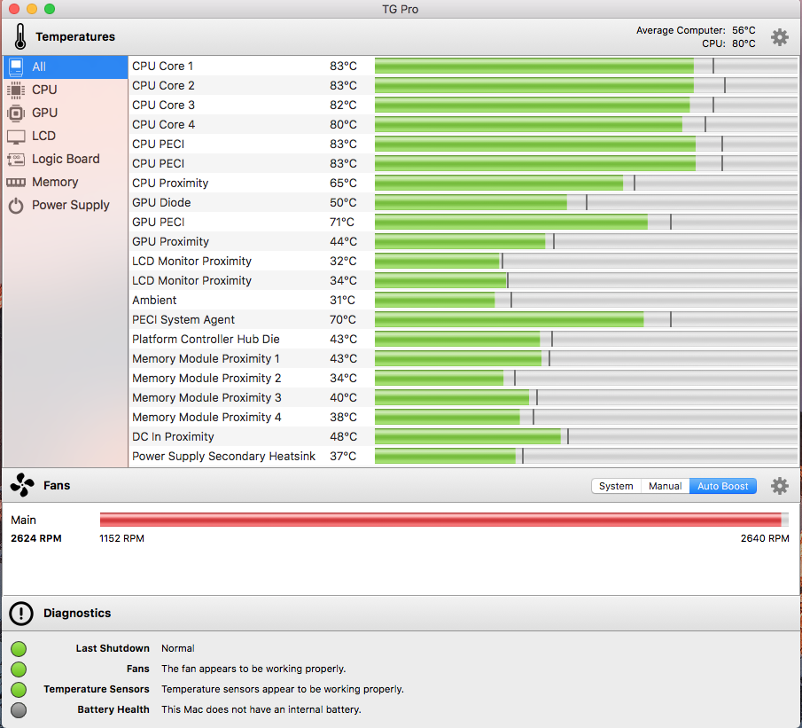Switch fan mode to System
Viewport: 802px width, 728px height.
[x=616, y=486]
